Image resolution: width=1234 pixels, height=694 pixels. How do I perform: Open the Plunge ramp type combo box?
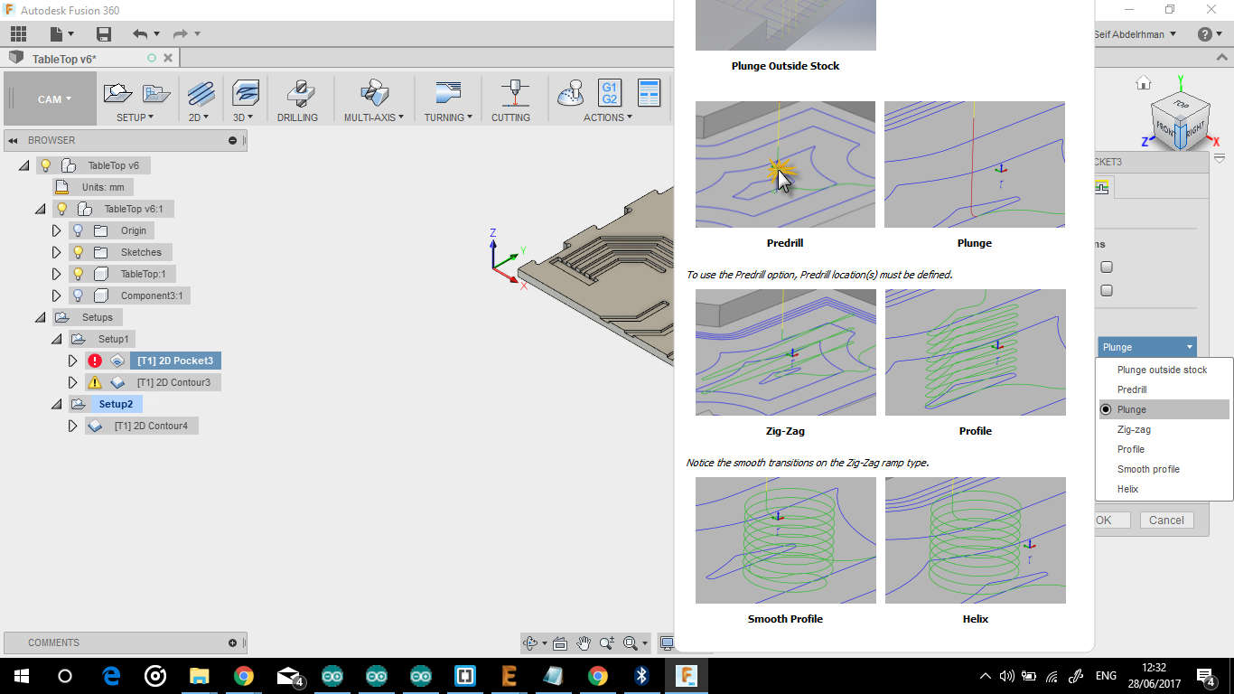click(x=1147, y=347)
